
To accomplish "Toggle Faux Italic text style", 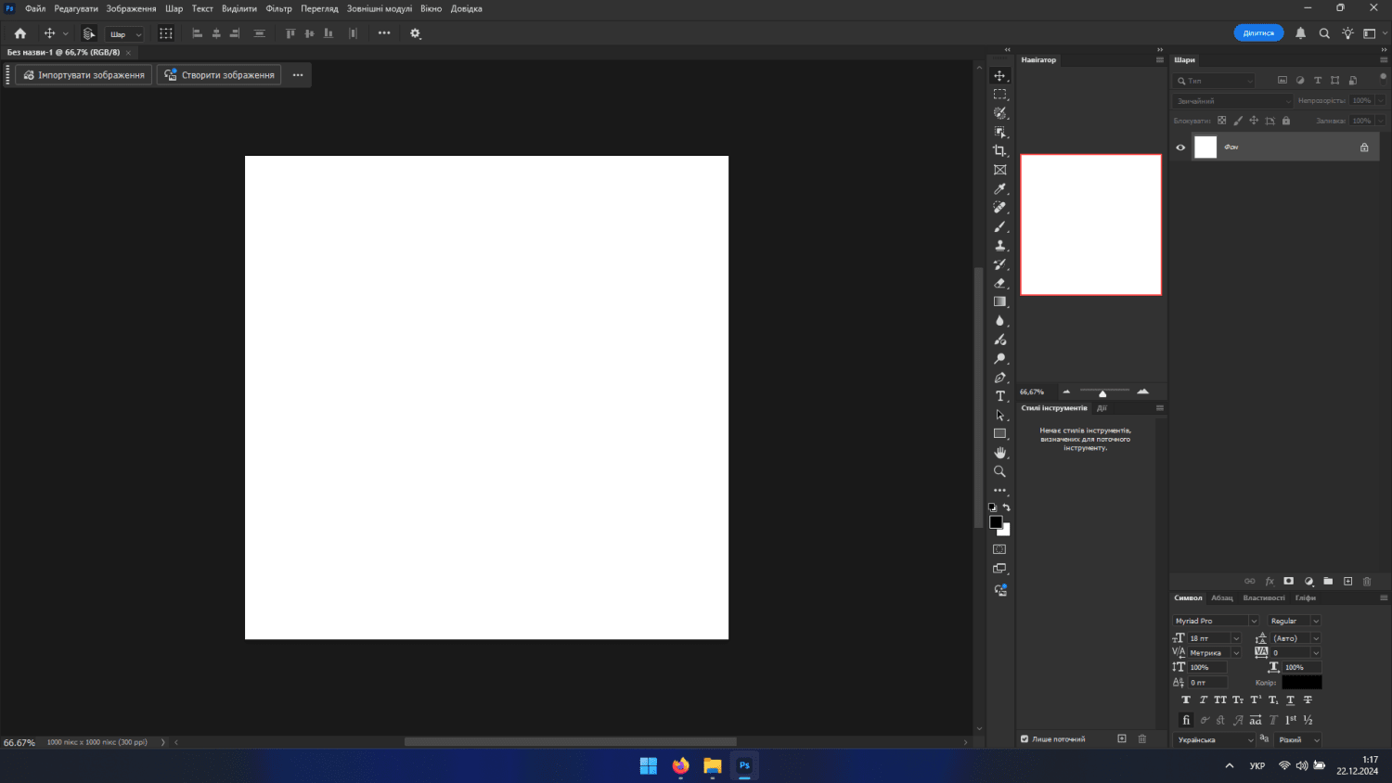I will point(1204,700).
